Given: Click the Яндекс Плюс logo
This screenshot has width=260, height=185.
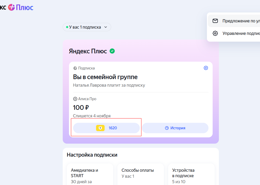Looking at the screenshot, I should 20,7.
